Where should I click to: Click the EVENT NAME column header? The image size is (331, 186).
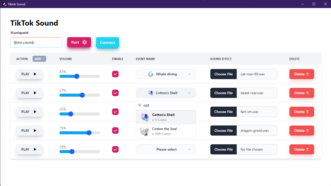(x=145, y=59)
